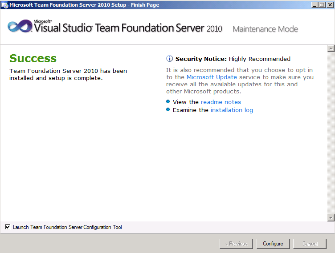Click the Previous button
Viewport: 335px width, 253px height.
[x=236, y=244]
